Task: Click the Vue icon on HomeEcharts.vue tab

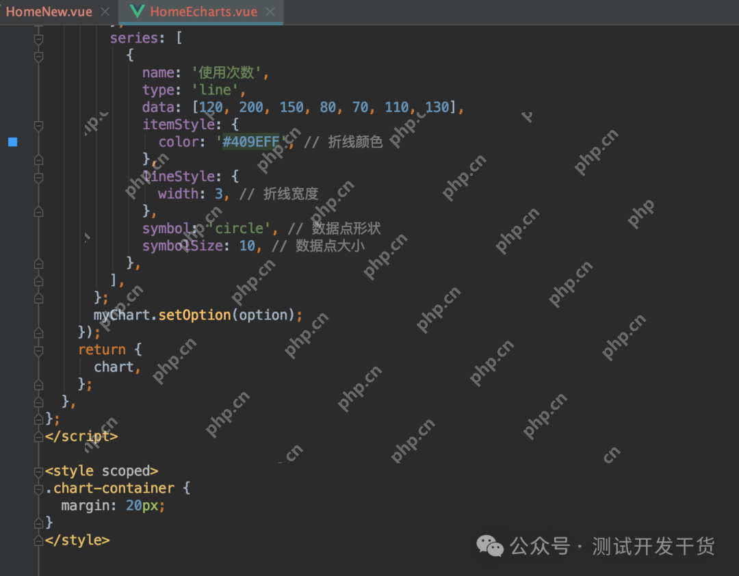Action: 137,12
